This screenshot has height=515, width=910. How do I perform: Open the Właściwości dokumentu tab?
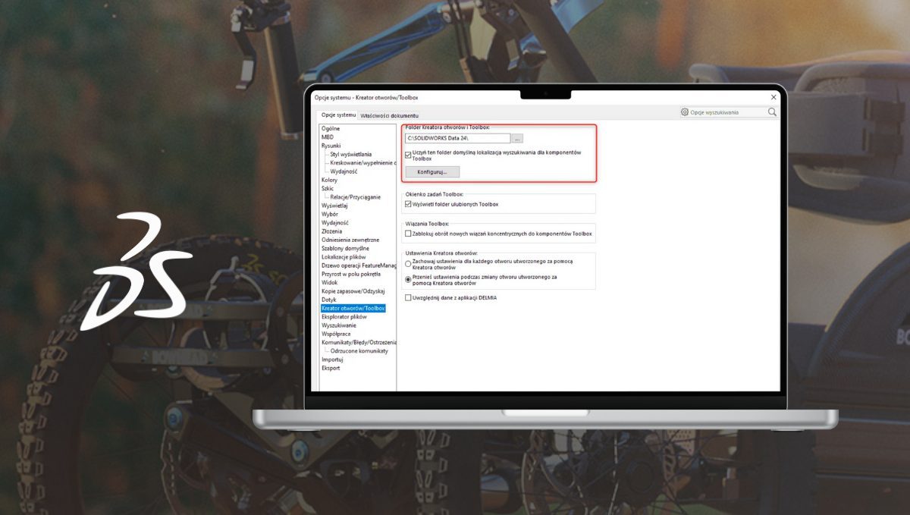(389, 115)
